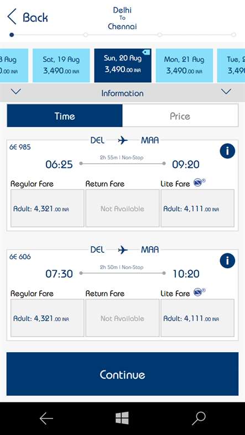Open info for flight 6E 985
245x435 pixels.
pos(227,151)
